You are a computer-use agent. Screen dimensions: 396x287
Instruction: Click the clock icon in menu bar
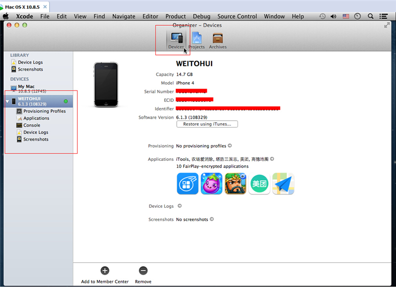click(x=357, y=16)
